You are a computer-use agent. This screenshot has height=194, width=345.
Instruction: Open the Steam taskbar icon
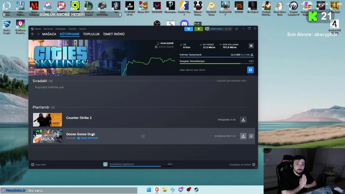[196, 190]
